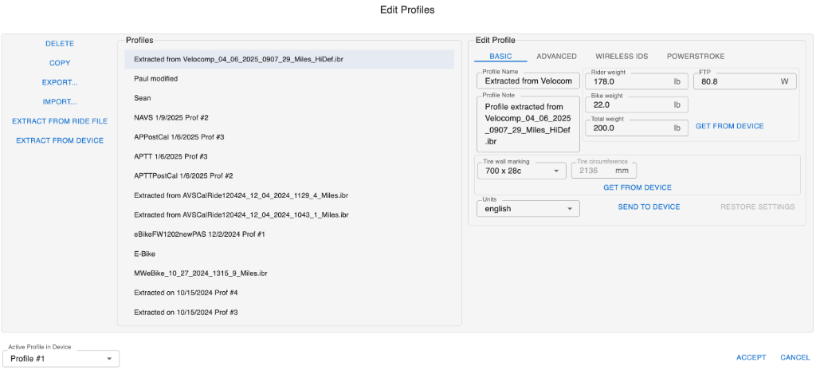The width and height of the screenshot is (816, 374).
Task: Select the Paul modified profile
Action: pos(155,79)
